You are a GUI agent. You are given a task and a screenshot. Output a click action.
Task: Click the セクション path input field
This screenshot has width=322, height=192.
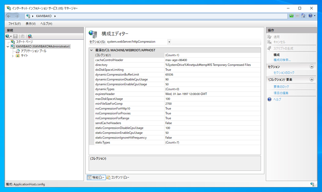pyautogui.click(x=137, y=42)
